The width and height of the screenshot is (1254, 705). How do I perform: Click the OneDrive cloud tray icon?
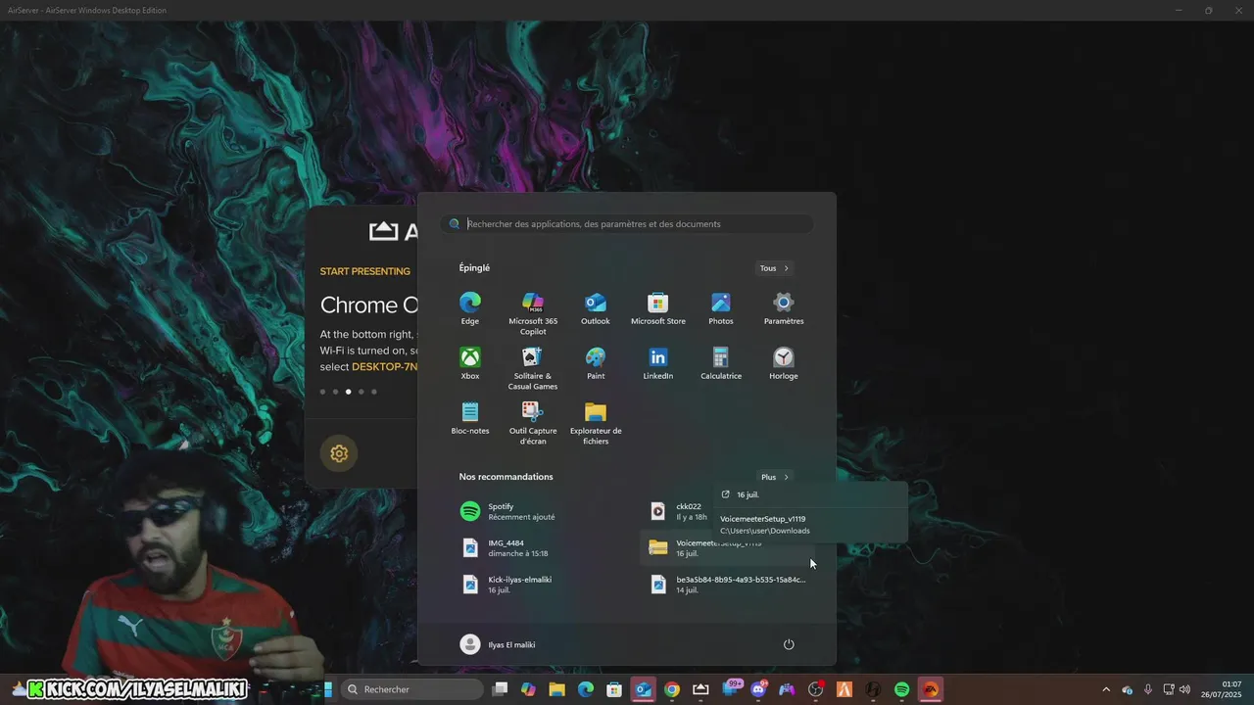[1128, 689]
